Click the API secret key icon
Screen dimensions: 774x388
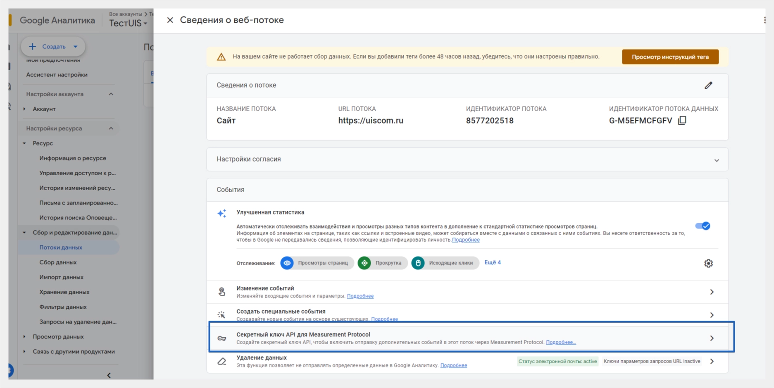(x=222, y=338)
